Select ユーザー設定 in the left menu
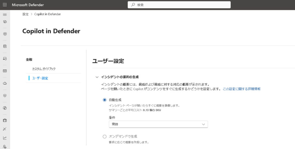This screenshot has width=295, height=149. click(x=40, y=78)
